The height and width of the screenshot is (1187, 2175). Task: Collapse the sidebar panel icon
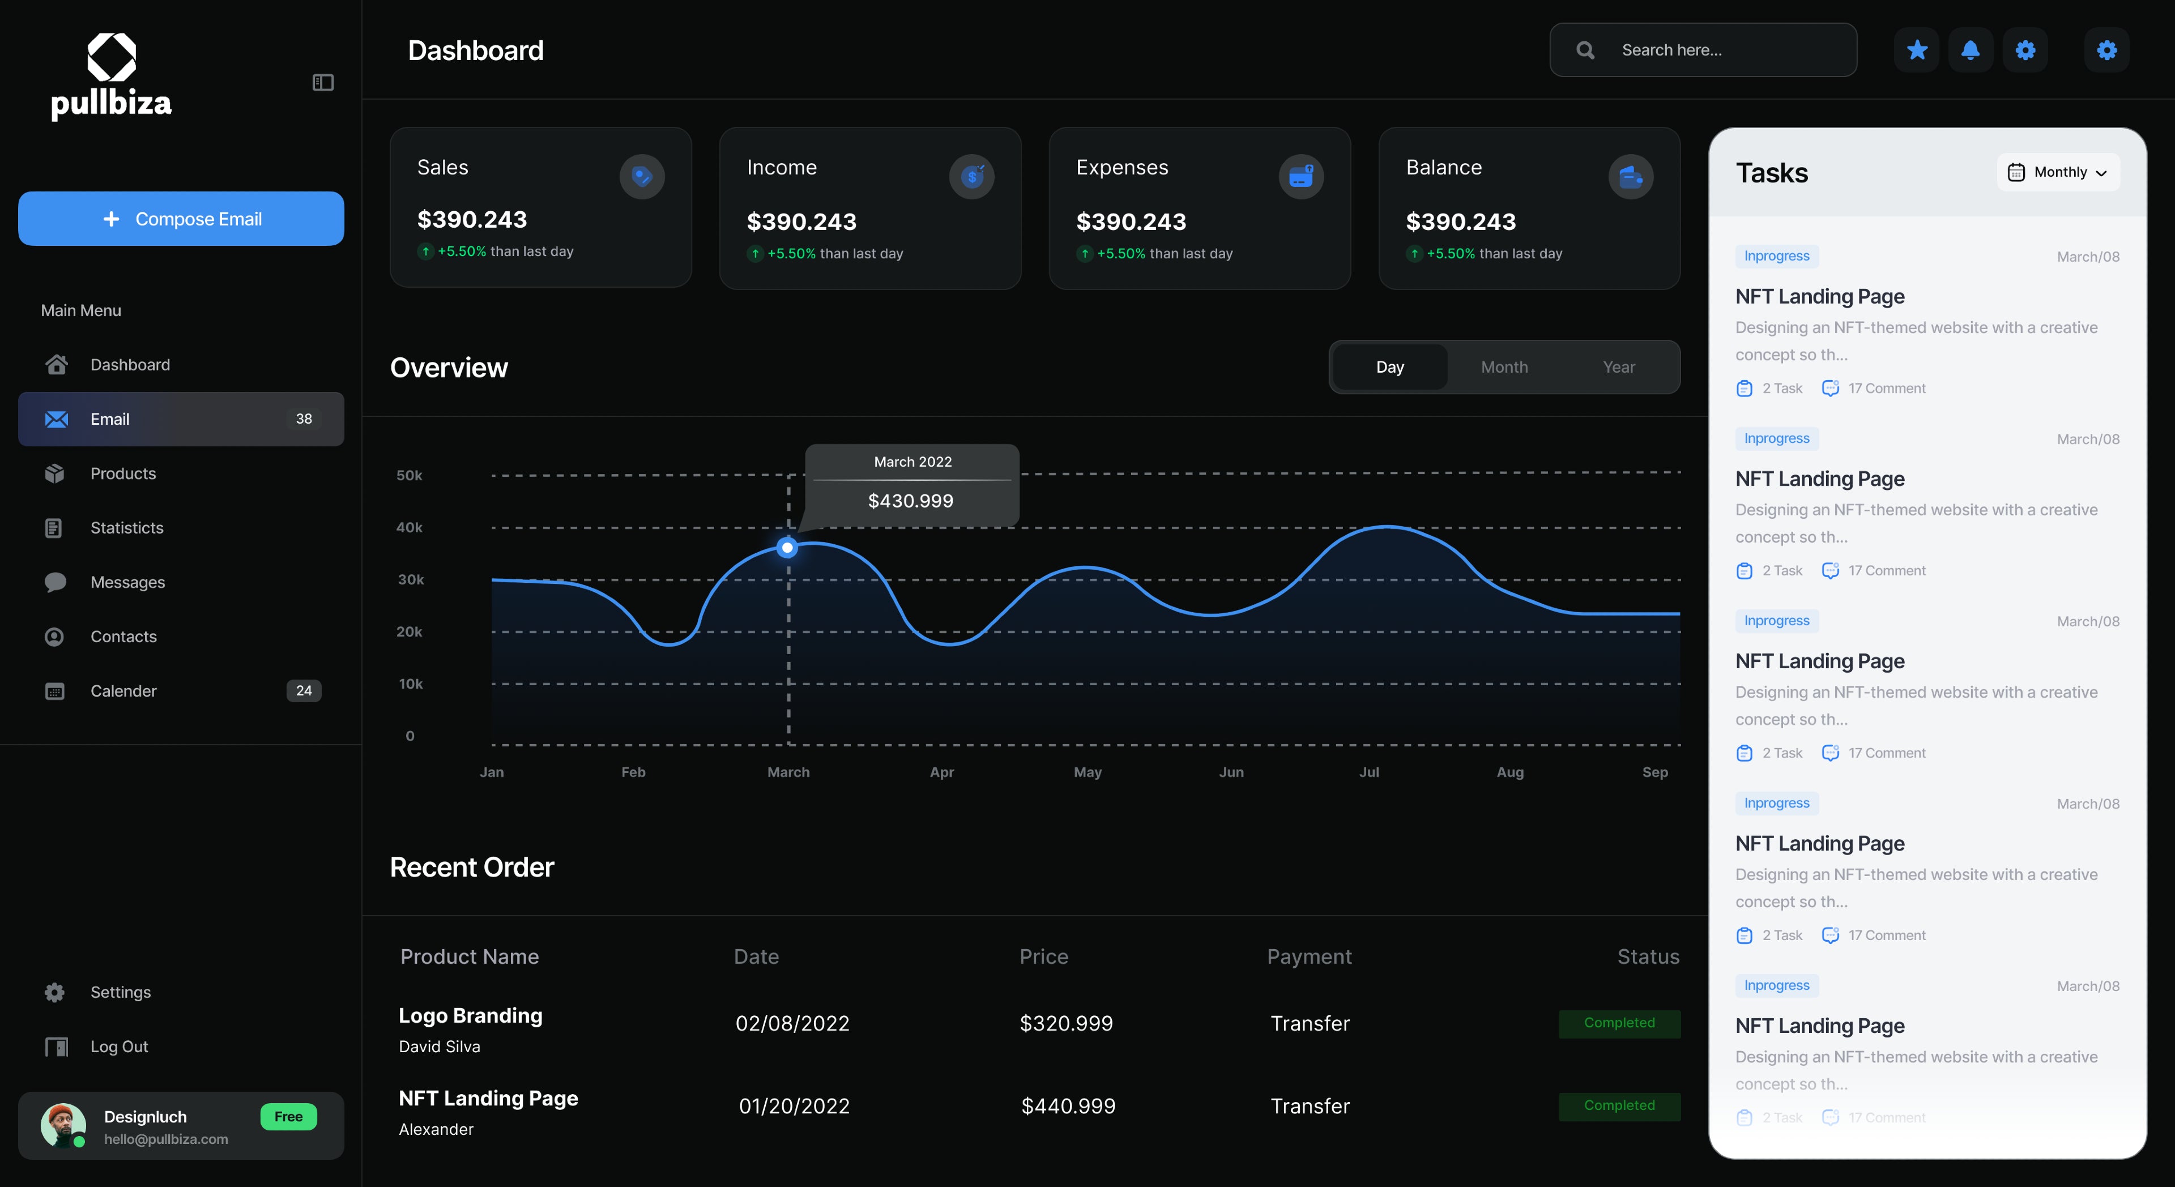click(x=322, y=82)
